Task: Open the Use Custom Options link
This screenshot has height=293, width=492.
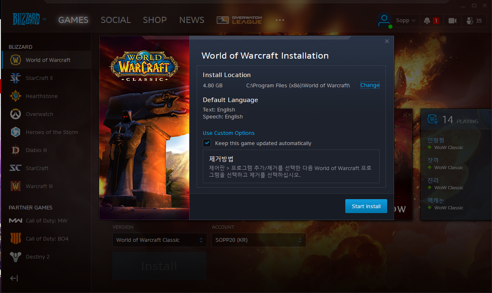Action: pos(229,133)
